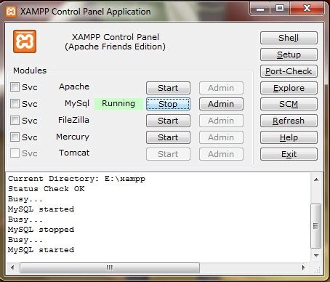This screenshot has height=282, width=330.
Task: Click the title bar XAMPP icon
Action: [11, 12]
